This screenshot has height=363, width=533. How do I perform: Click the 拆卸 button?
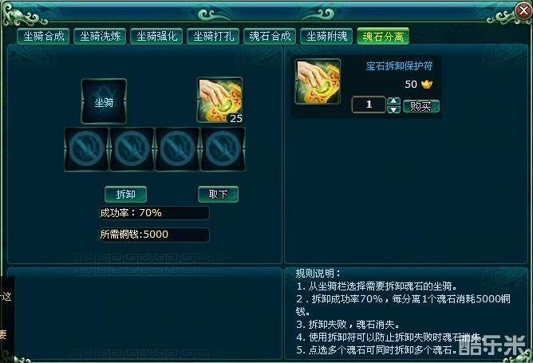tap(126, 195)
